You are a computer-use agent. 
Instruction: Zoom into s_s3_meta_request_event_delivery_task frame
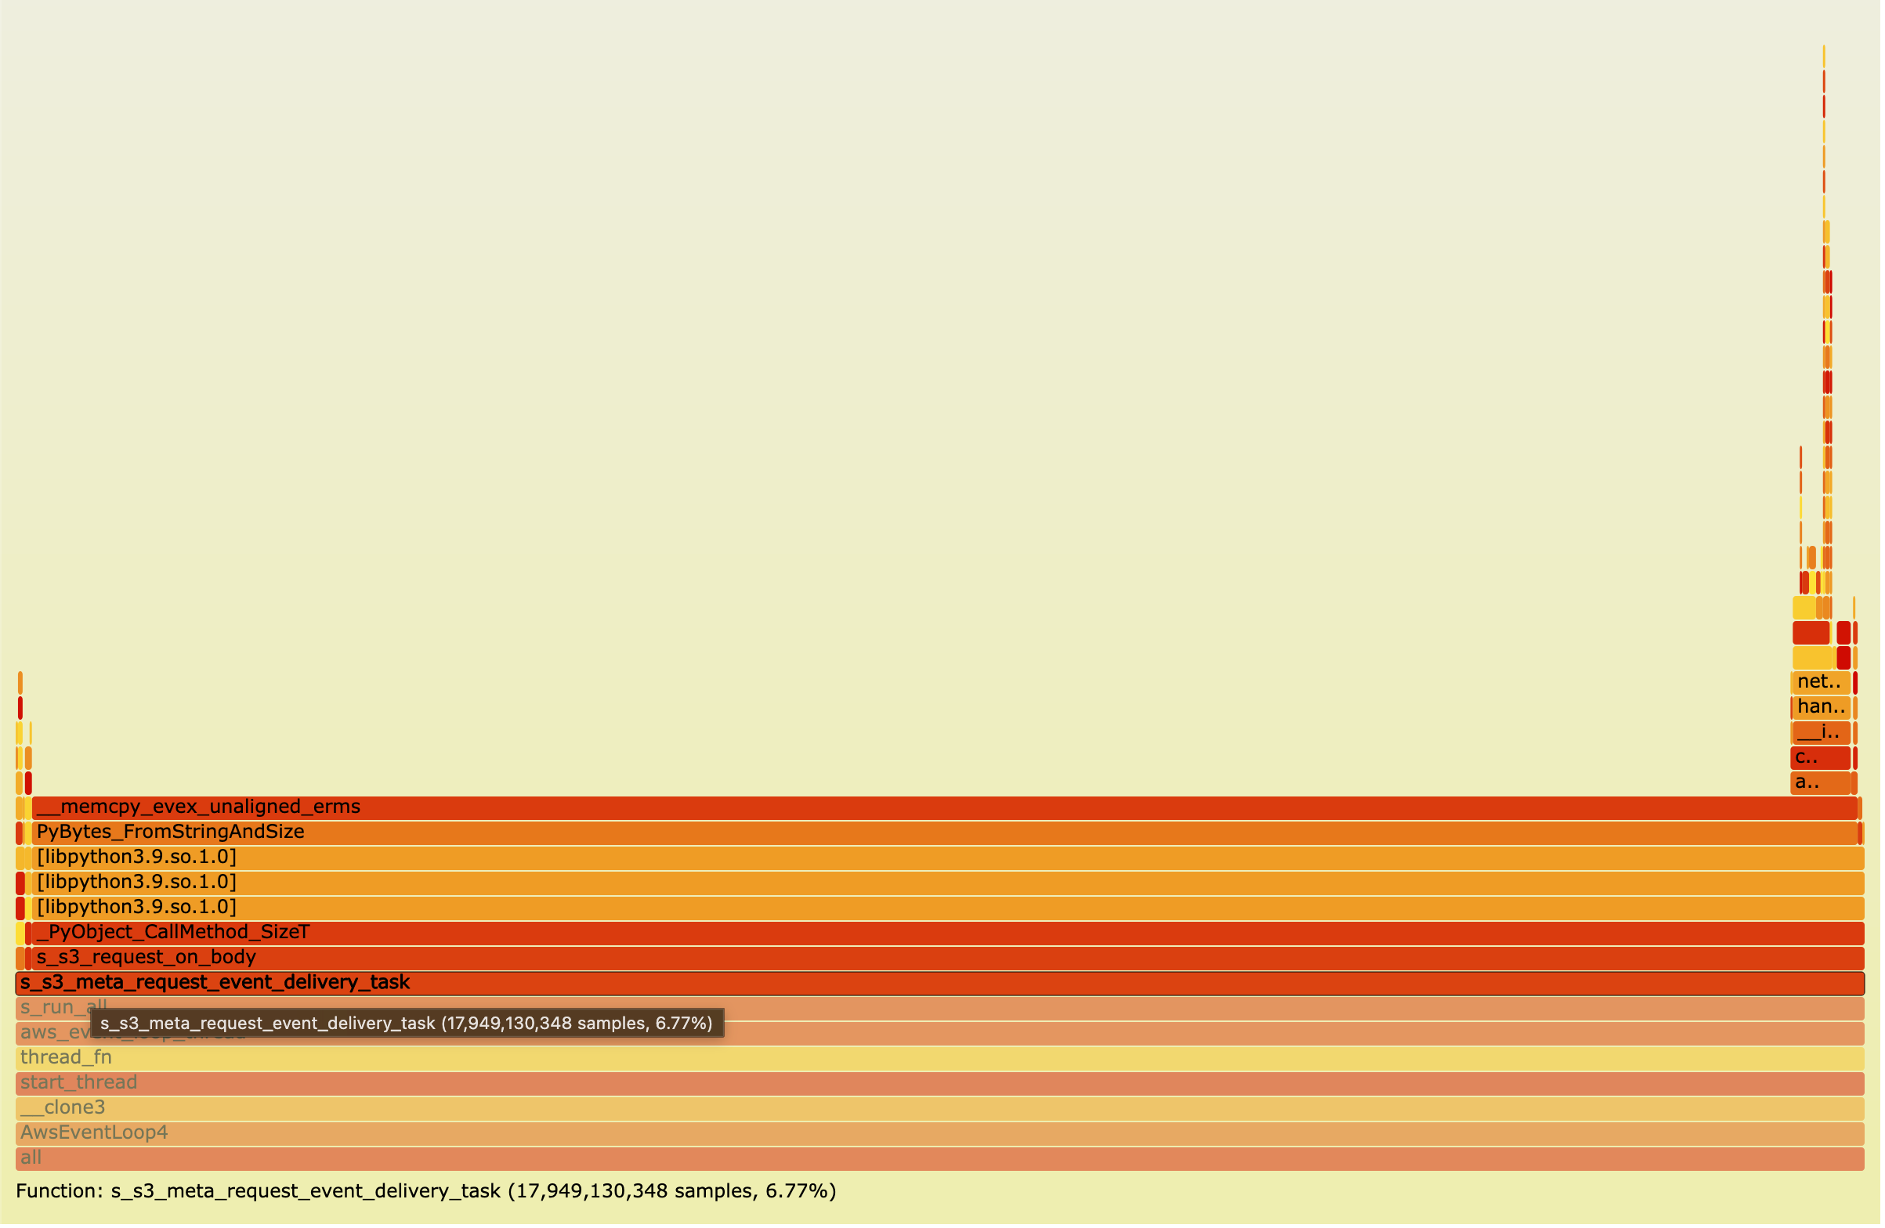tap(950, 982)
